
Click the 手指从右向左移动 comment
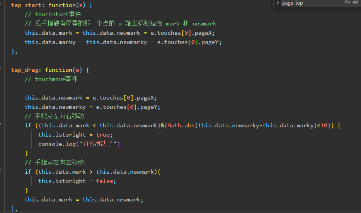tap(54, 162)
